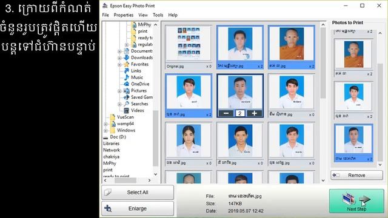Image resolution: width=388 pixels, height=218 pixels.
Task: Click the folder tree scroll right arrow
Action: tap(149, 180)
